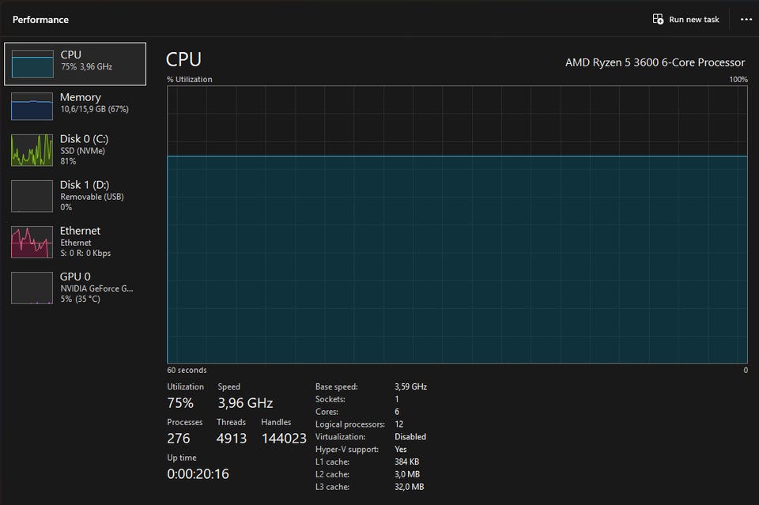This screenshot has height=505, width=759.
Task: Click the L1 cache value 384 KB
Action: 406,462
